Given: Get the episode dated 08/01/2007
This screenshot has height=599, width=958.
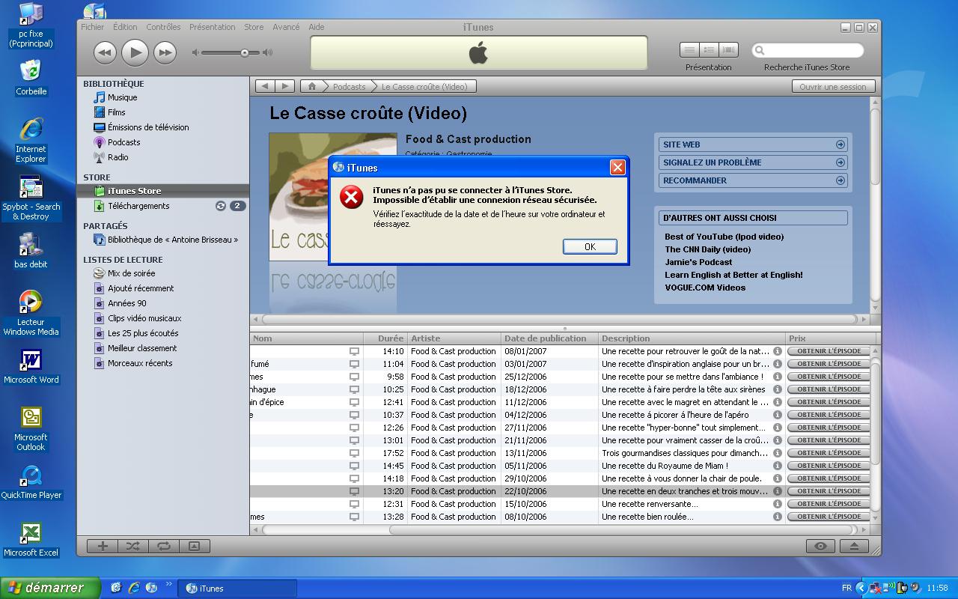Looking at the screenshot, I should tap(829, 351).
